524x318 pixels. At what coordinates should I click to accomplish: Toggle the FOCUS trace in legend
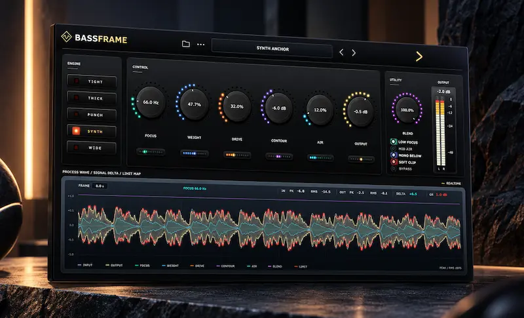click(x=142, y=266)
